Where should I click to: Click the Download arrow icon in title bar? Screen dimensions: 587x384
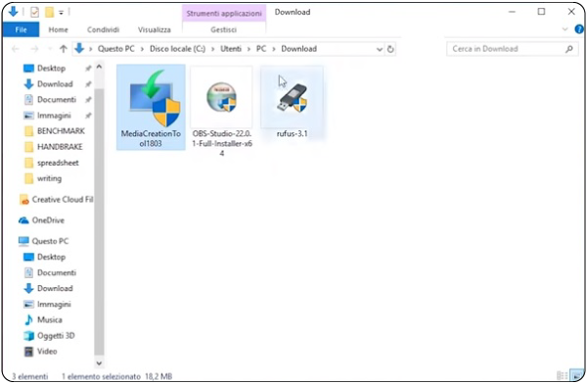tap(13, 12)
